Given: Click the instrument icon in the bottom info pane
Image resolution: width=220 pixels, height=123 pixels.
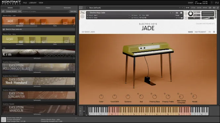Looking at the screenshot, I should 4,119.
